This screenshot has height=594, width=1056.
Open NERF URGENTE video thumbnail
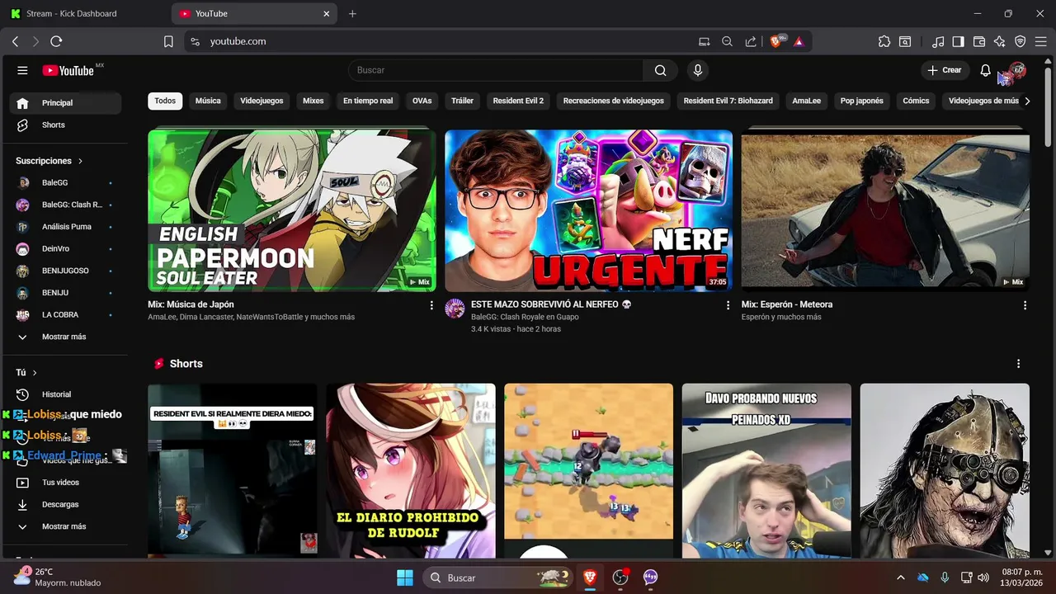[x=588, y=210]
